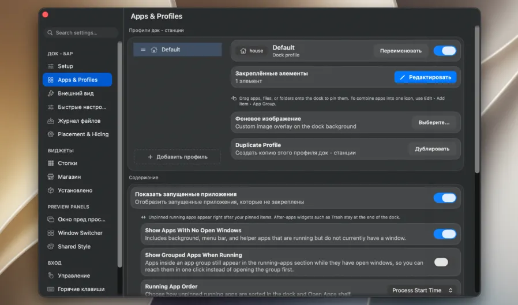518x305 pixels.
Task: Toggle Показать запущенные приложения switch
Action: point(445,198)
